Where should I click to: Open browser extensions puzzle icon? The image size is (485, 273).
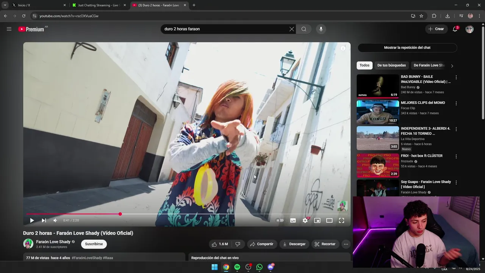434,16
